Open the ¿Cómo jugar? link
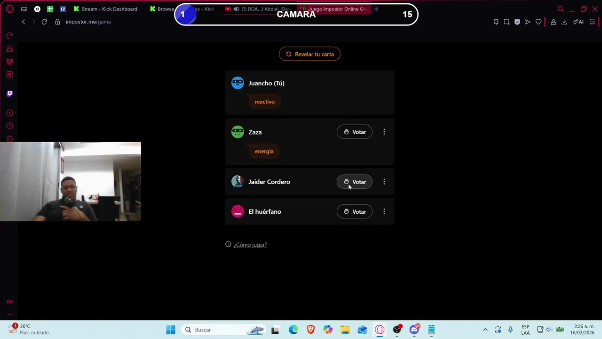The image size is (602, 339). (250, 245)
